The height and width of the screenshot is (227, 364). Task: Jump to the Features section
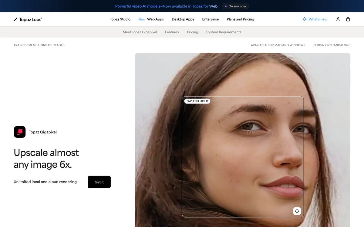172,32
